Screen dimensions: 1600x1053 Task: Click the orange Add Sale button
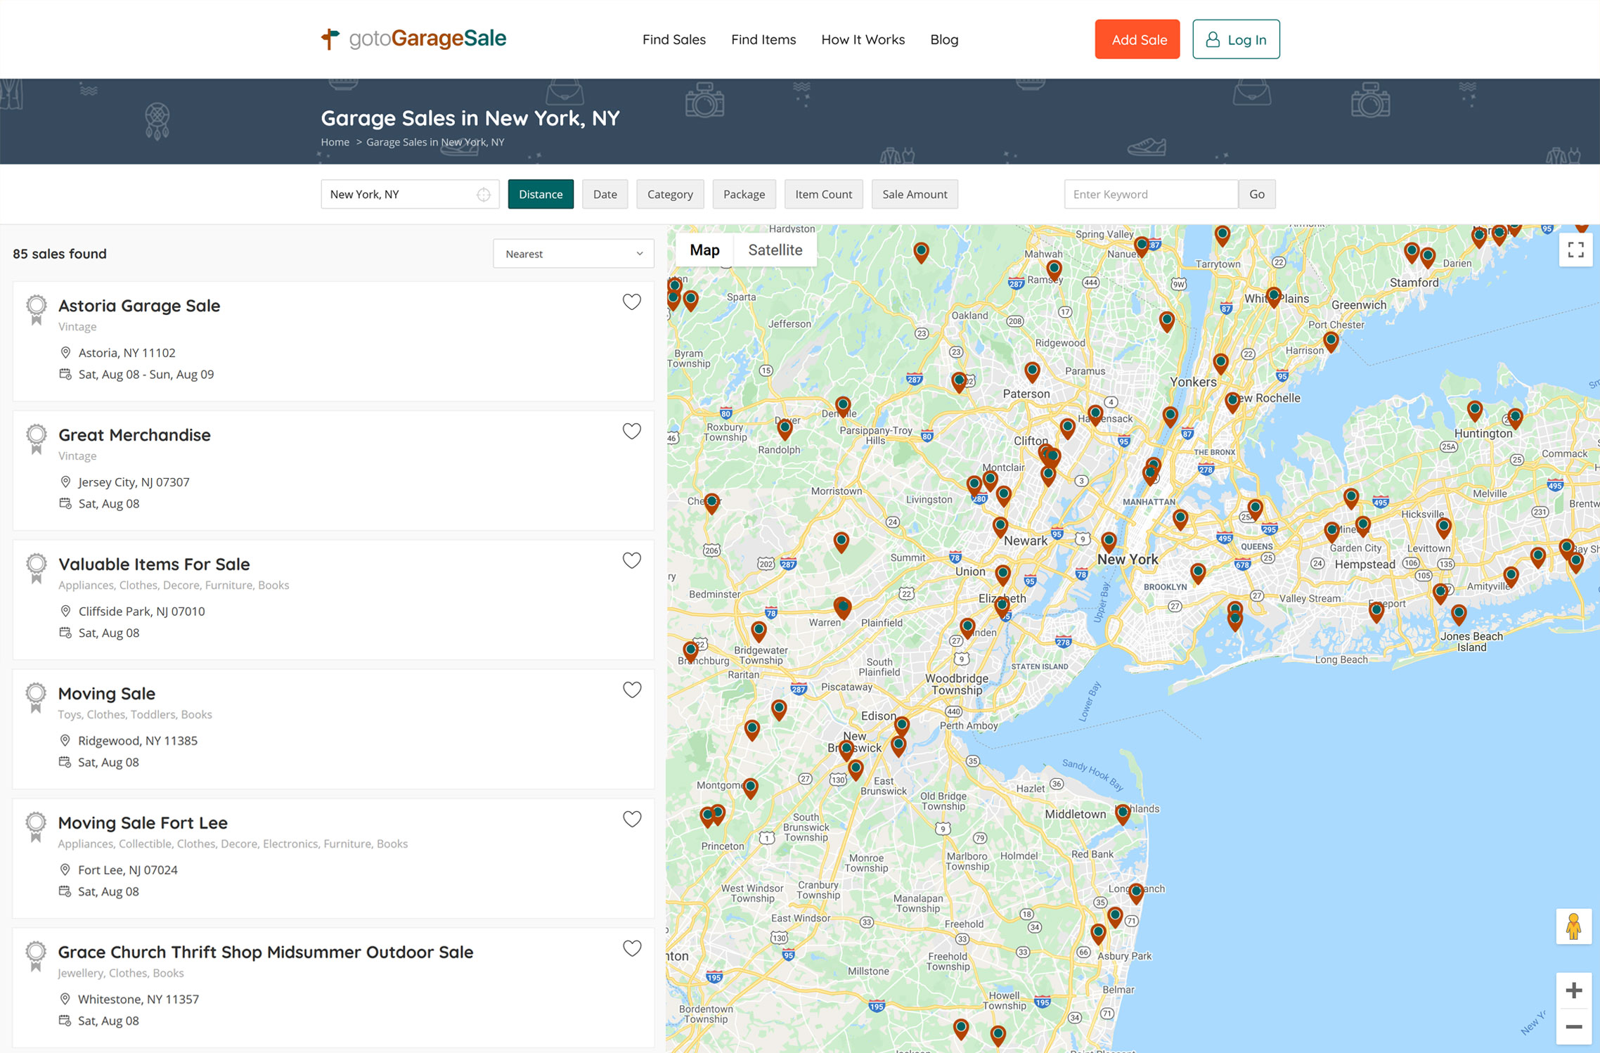click(x=1137, y=40)
